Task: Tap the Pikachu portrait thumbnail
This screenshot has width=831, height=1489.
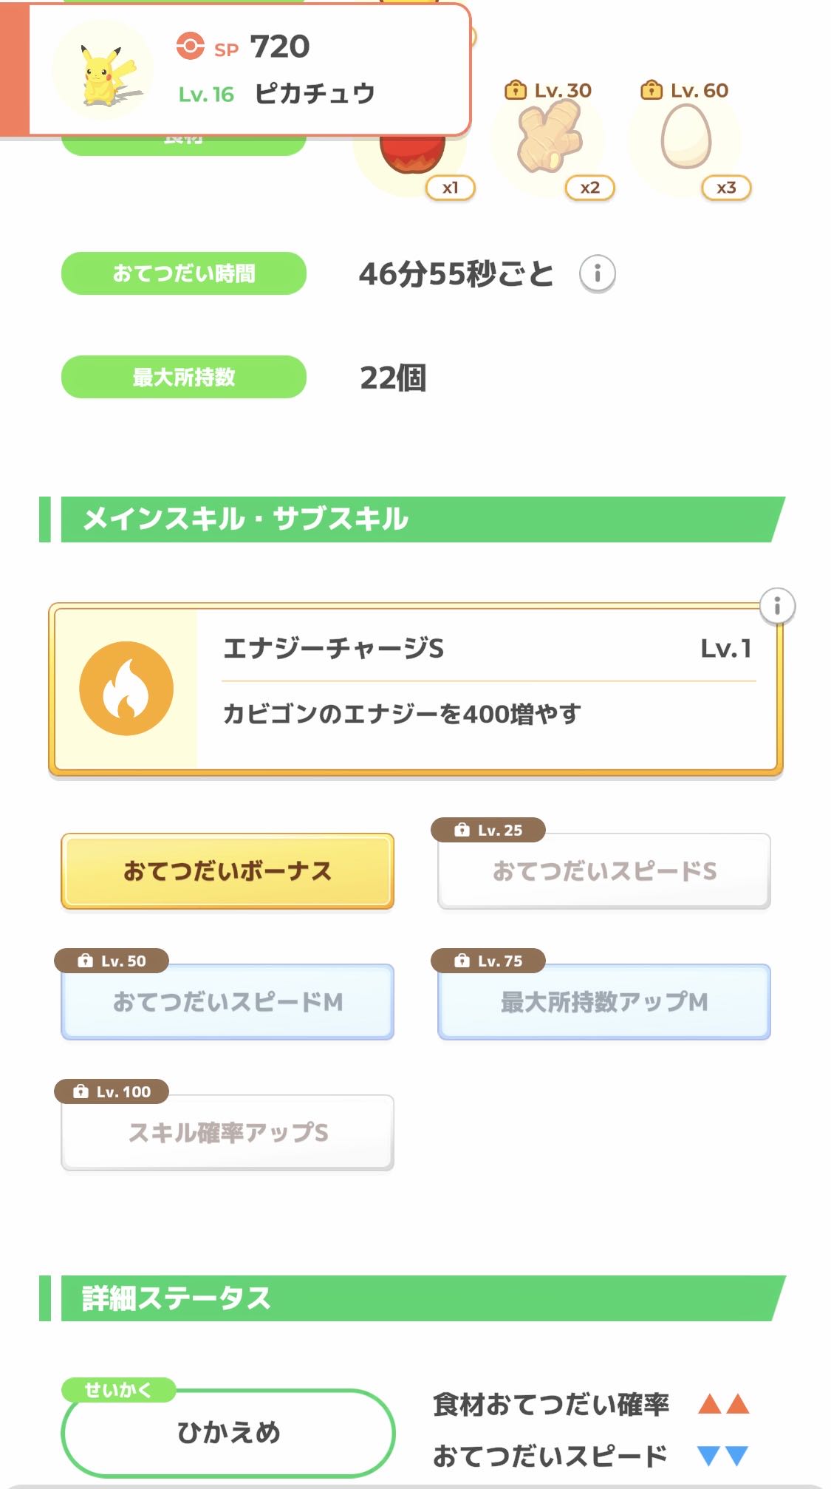Action: click(103, 72)
